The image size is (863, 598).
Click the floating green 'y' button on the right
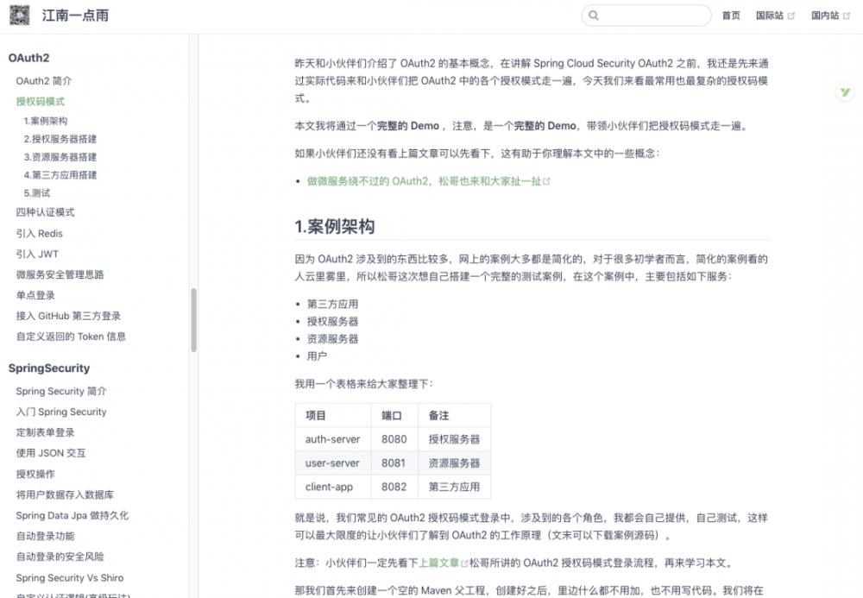point(845,91)
